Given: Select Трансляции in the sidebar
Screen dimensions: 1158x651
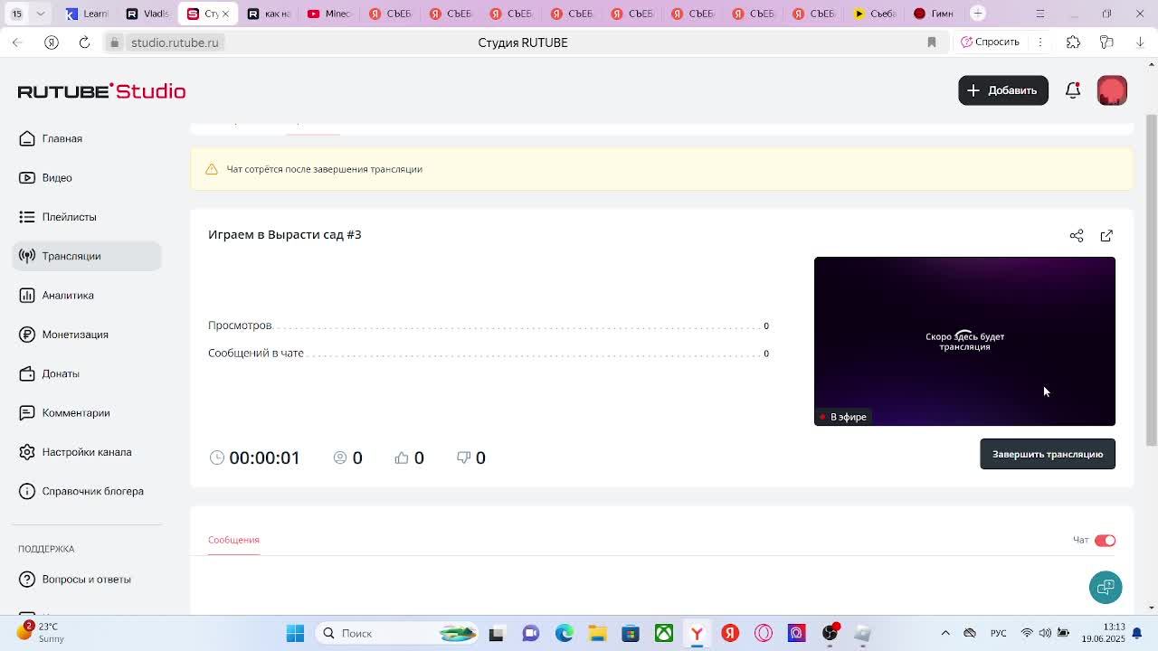Looking at the screenshot, I should pyautogui.click(x=87, y=256).
